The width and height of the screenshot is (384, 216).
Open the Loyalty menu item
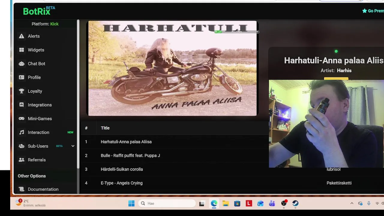click(x=35, y=91)
